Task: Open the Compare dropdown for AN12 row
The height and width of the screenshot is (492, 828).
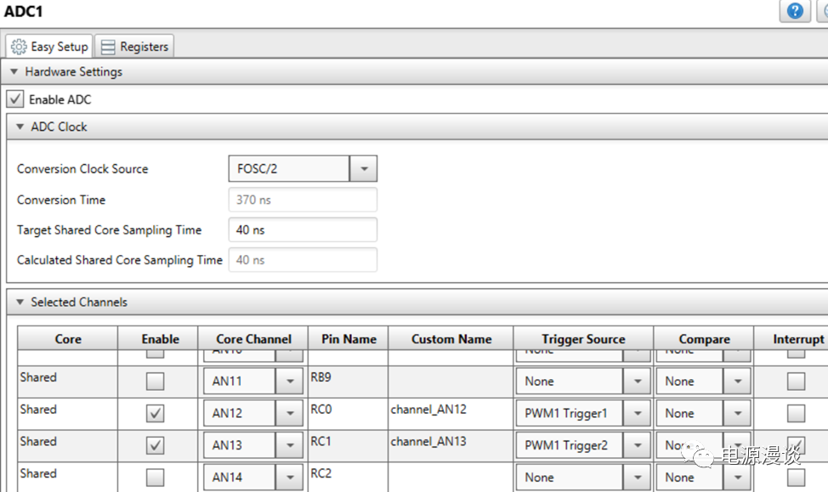Action: [737, 414]
